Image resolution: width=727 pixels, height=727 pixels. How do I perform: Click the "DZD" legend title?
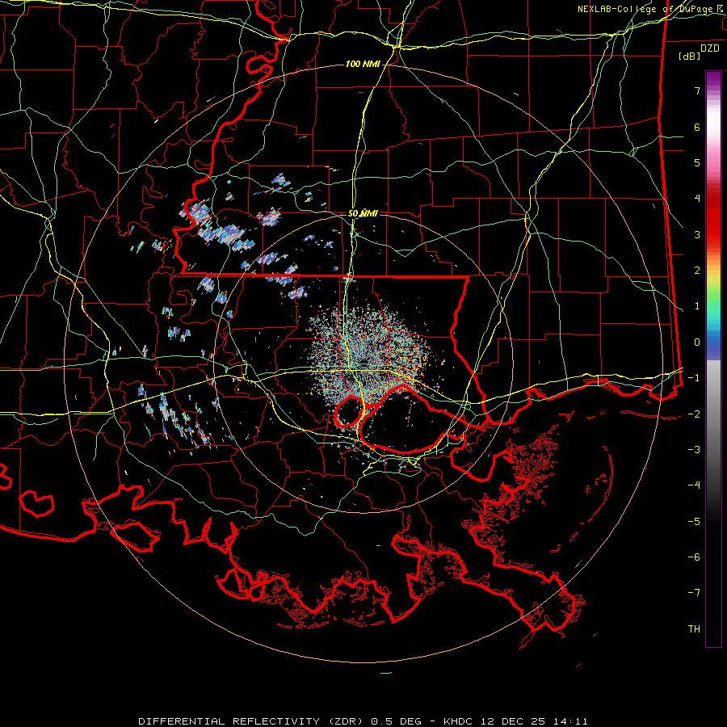(x=710, y=48)
